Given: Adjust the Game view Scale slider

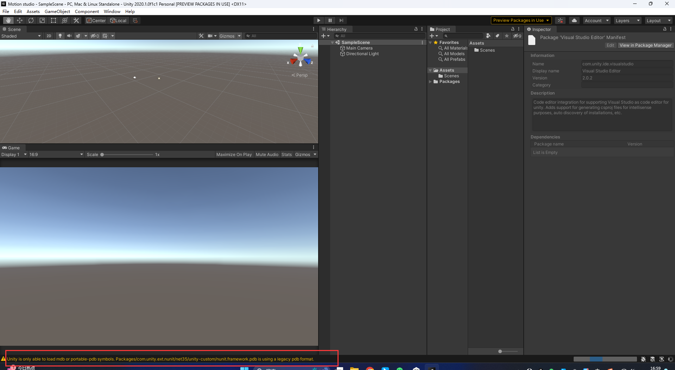Looking at the screenshot, I should [102, 155].
